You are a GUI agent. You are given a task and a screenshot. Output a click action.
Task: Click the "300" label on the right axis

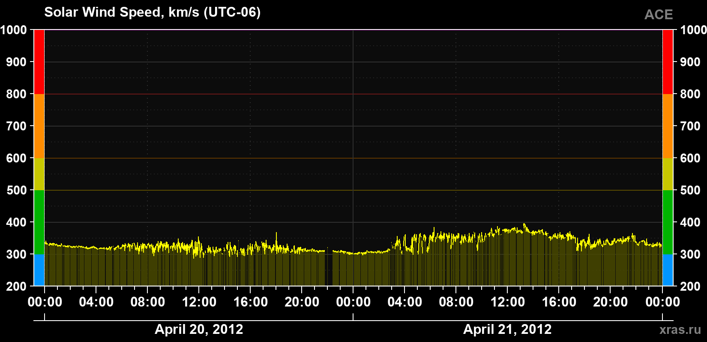[690, 254]
